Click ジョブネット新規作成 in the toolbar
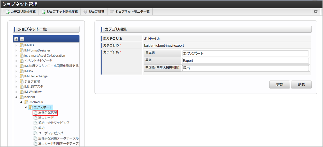This screenshot has height=147, width=323. coord(60,12)
